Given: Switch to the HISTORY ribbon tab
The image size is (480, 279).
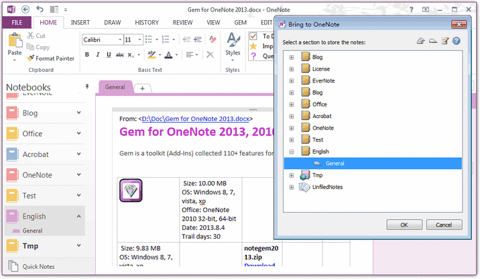Looking at the screenshot, I should pyautogui.click(x=147, y=22).
